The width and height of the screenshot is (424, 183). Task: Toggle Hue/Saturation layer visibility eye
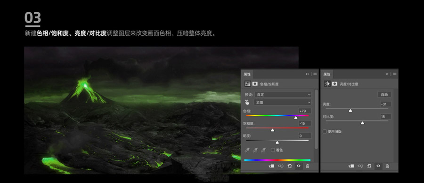click(x=299, y=166)
